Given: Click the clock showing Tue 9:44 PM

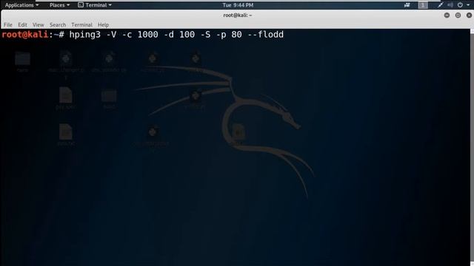Looking at the screenshot, I should (238, 5).
